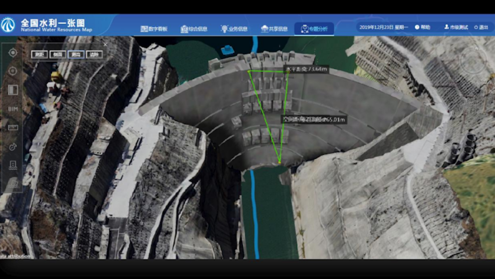Screen dimensions: 495x279
Task: Open the split-screen compare tool icon
Action: [x=13, y=90]
